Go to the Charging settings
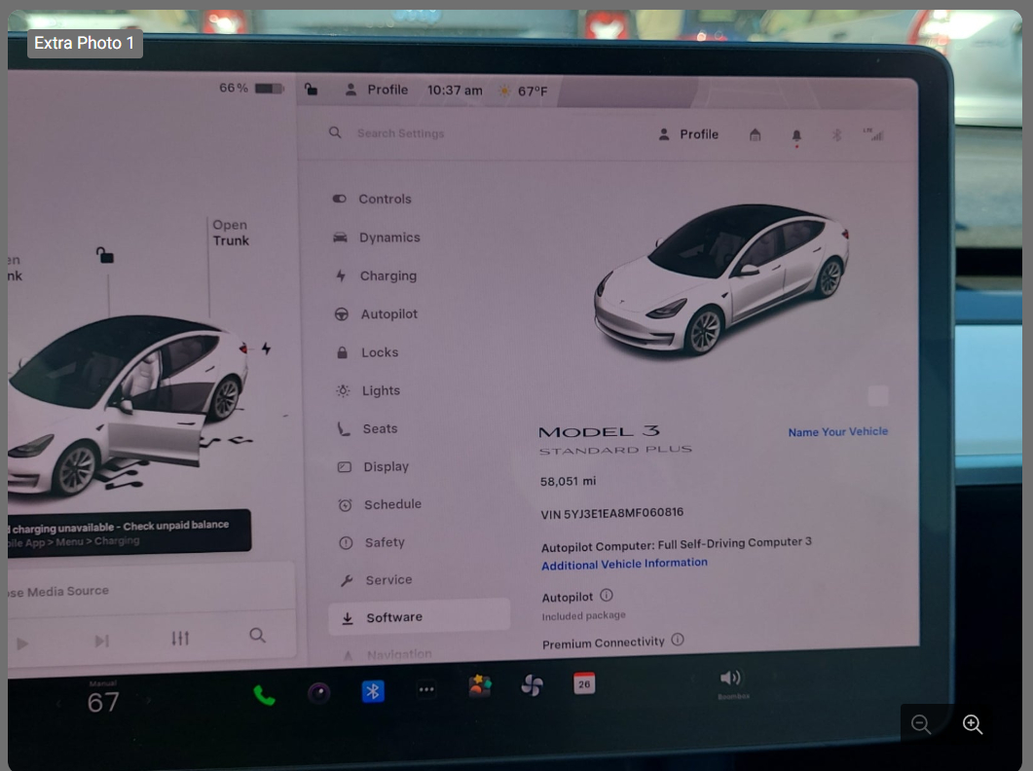The image size is (1033, 771). (x=376, y=275)
